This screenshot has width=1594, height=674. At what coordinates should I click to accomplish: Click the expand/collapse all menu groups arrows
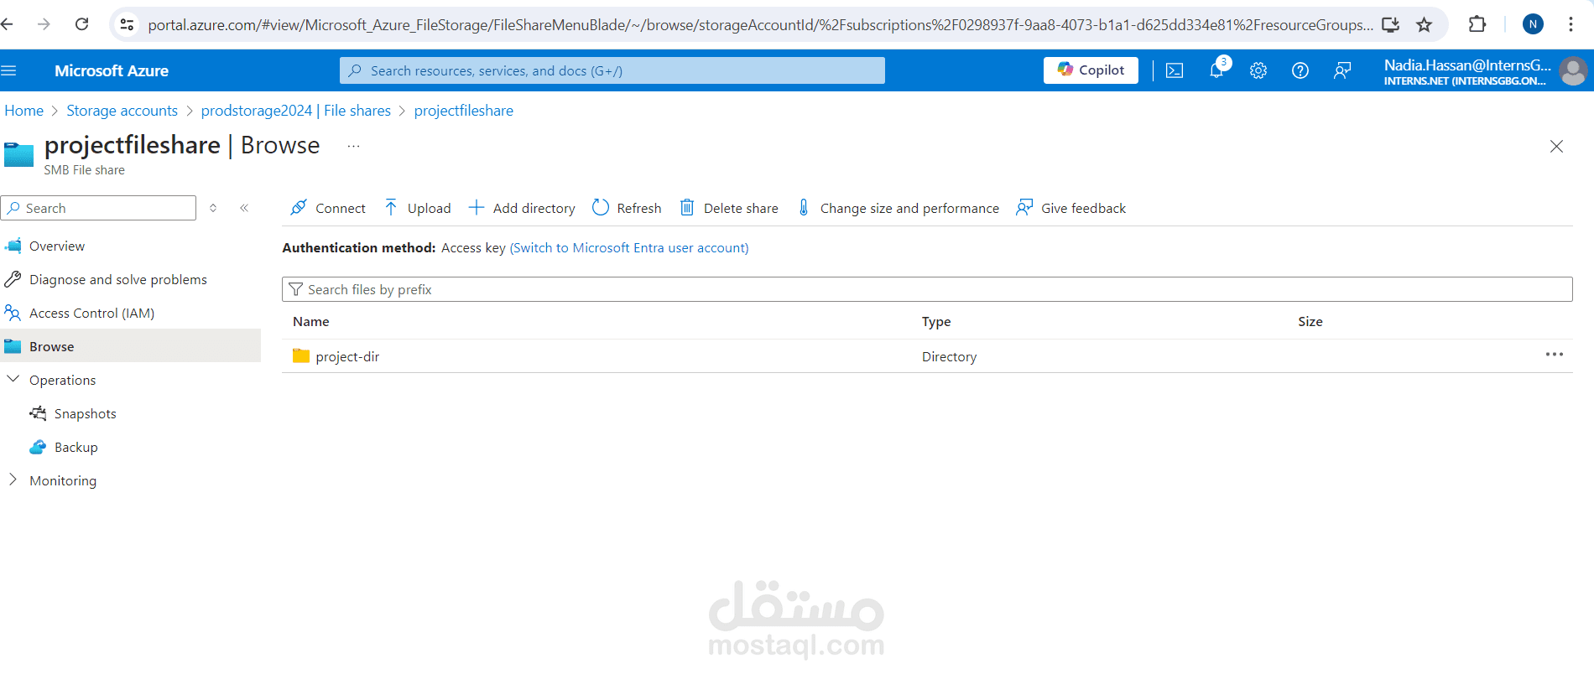(x=213, y=208)
